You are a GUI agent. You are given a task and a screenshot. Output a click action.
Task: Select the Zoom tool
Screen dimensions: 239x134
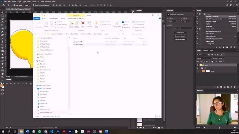pos(3,77)
